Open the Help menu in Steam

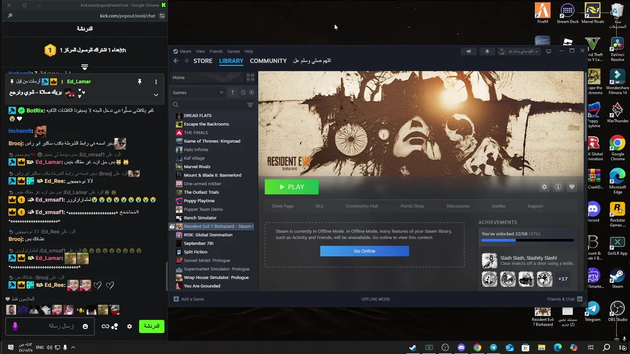[x=249, y=51]
